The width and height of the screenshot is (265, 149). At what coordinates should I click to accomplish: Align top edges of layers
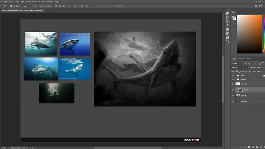pyautogui.click(x=75, y=6)
